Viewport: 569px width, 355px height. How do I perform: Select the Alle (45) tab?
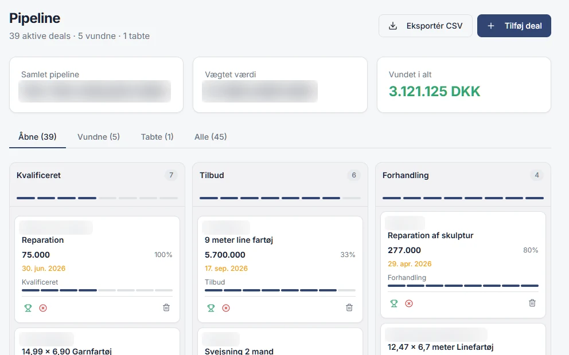pyautogui.click(x=211, y=137)
